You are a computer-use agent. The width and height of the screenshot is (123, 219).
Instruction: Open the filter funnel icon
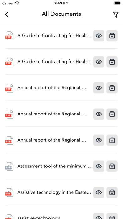[x=115, y=14]
